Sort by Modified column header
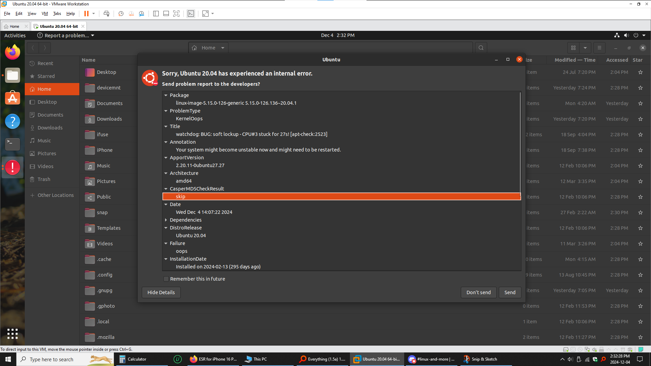This screenshot has height=366, width=651. pyautogui.click(x=575, y=60)
